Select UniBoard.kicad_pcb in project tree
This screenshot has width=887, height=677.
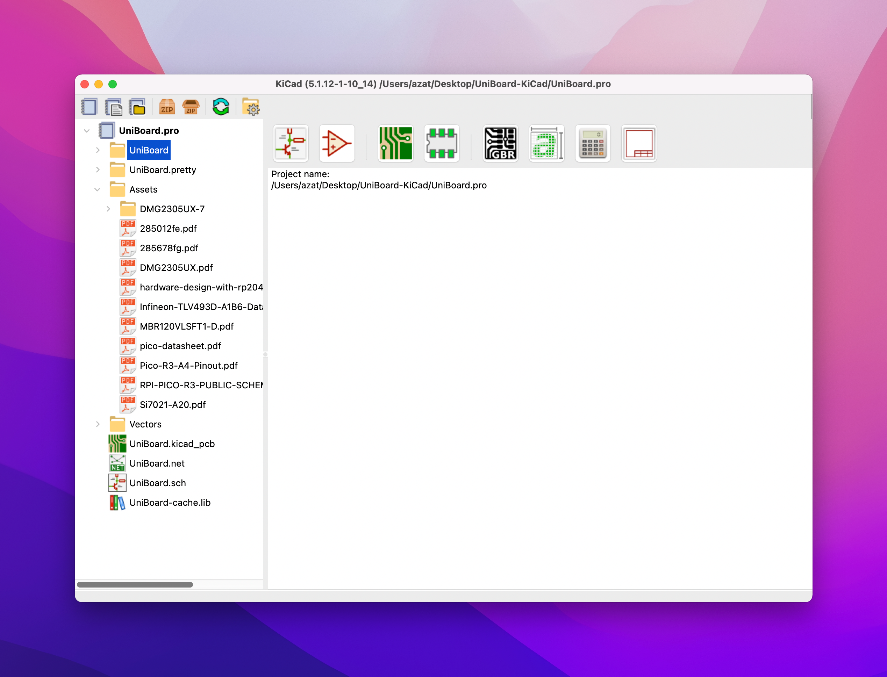click(x=172, y=444)
